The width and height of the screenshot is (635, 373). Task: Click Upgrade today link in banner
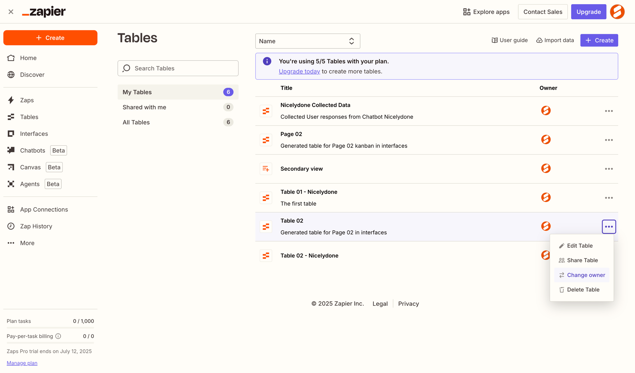coord(299,71)
